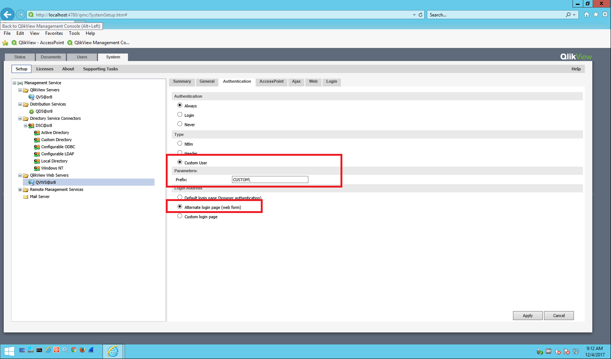Open the Favorites star icon in browser
This screenshot has height=359, width=611.
[596, 15]
